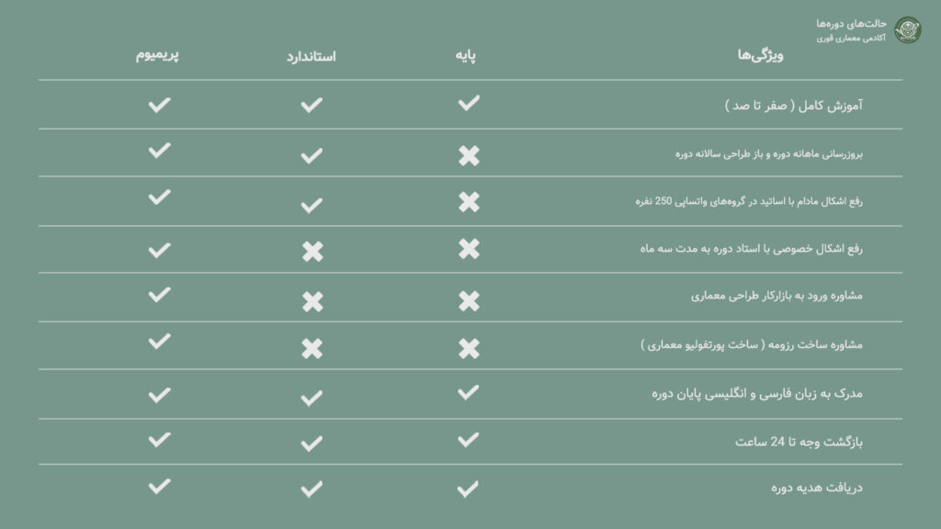The image size is (941, 529).
Task: Click the استاندارد checkmark for گروه‌های واتساپی 250 نفره row
Action: tap(312, 206)
